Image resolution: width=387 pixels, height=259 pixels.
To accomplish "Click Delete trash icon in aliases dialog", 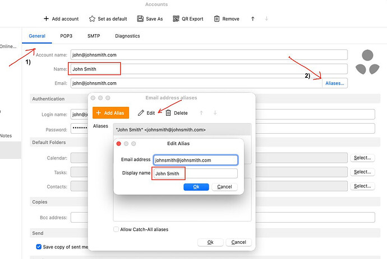I will click(x=168, y=113).
